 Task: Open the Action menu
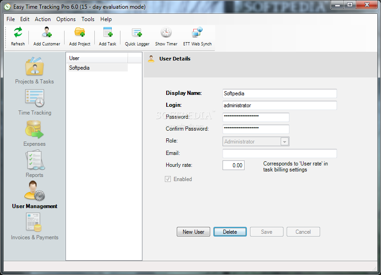(x=43, y=19)
